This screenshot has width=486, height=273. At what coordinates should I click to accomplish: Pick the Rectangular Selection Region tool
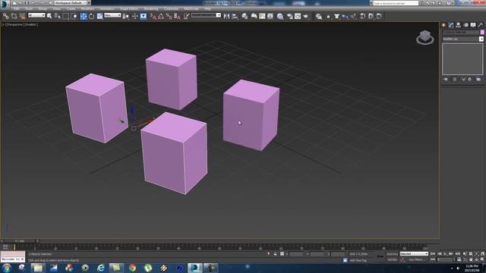coord(66,16)
